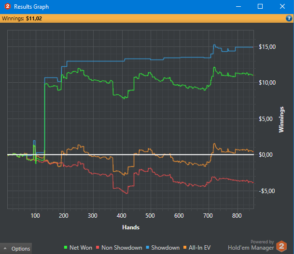
Task: Click the green Net Won legend swatch
Action: [x=66, y=247]
